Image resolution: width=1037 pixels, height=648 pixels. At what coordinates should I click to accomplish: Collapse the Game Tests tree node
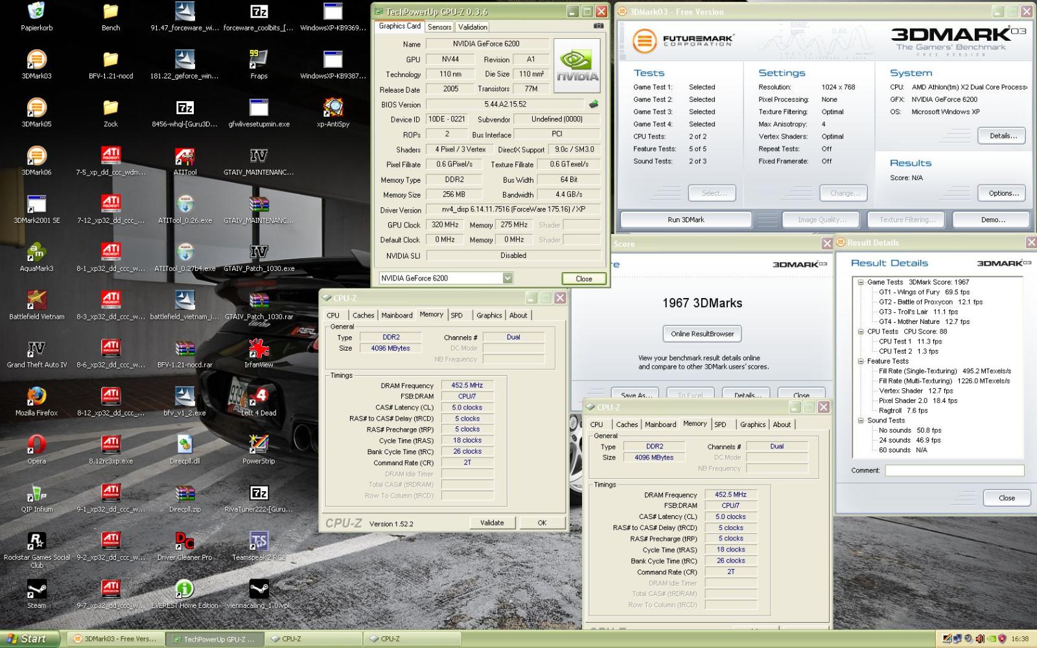point(861,282)
